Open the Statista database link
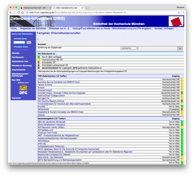The width and height of the screenshot is (194, 176). [x=41, y=115]
